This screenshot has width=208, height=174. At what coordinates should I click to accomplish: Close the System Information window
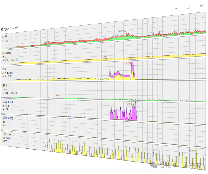(201, 6)
